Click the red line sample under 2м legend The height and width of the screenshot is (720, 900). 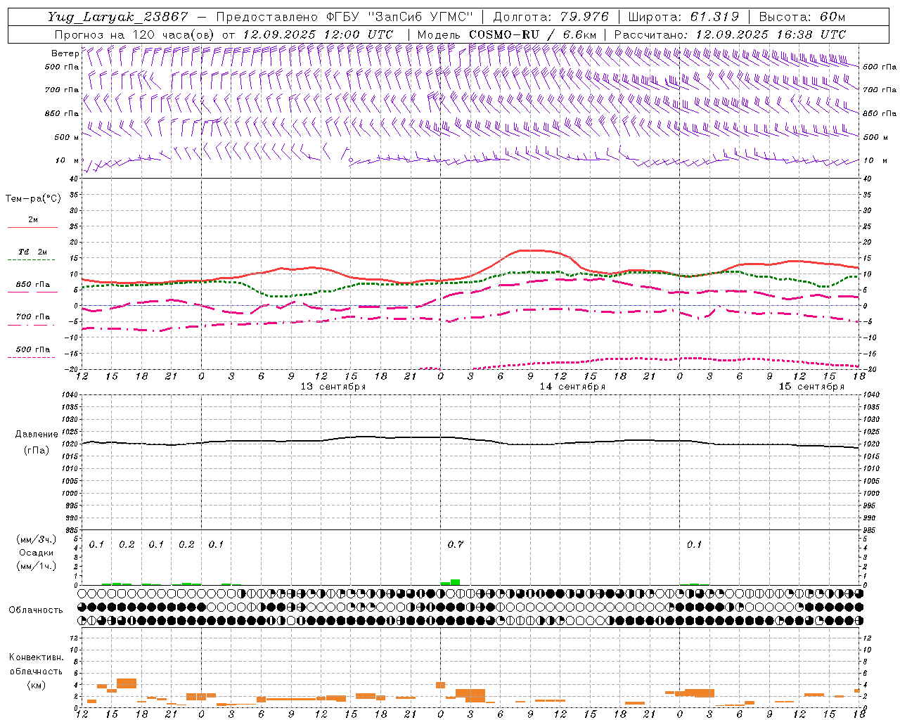(33, 227)
